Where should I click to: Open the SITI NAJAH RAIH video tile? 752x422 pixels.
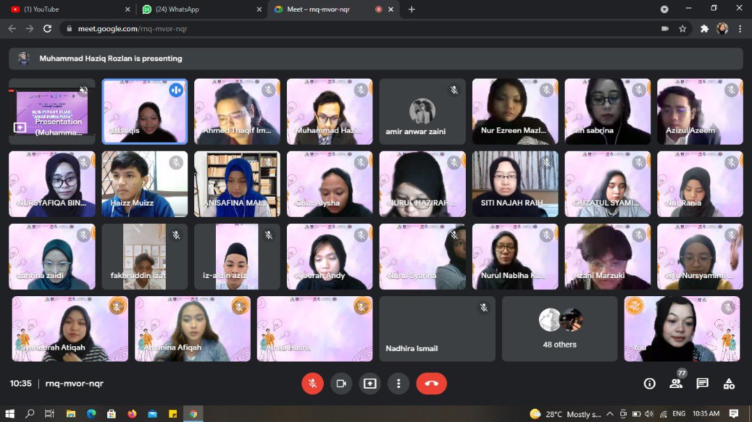(x=515, y=184)
